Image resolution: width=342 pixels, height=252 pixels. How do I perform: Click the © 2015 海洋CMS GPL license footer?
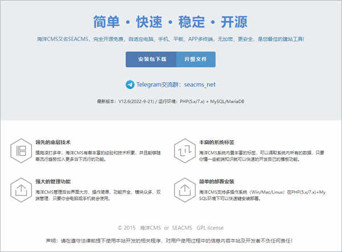pyautogui.click(x=170, y=228)
